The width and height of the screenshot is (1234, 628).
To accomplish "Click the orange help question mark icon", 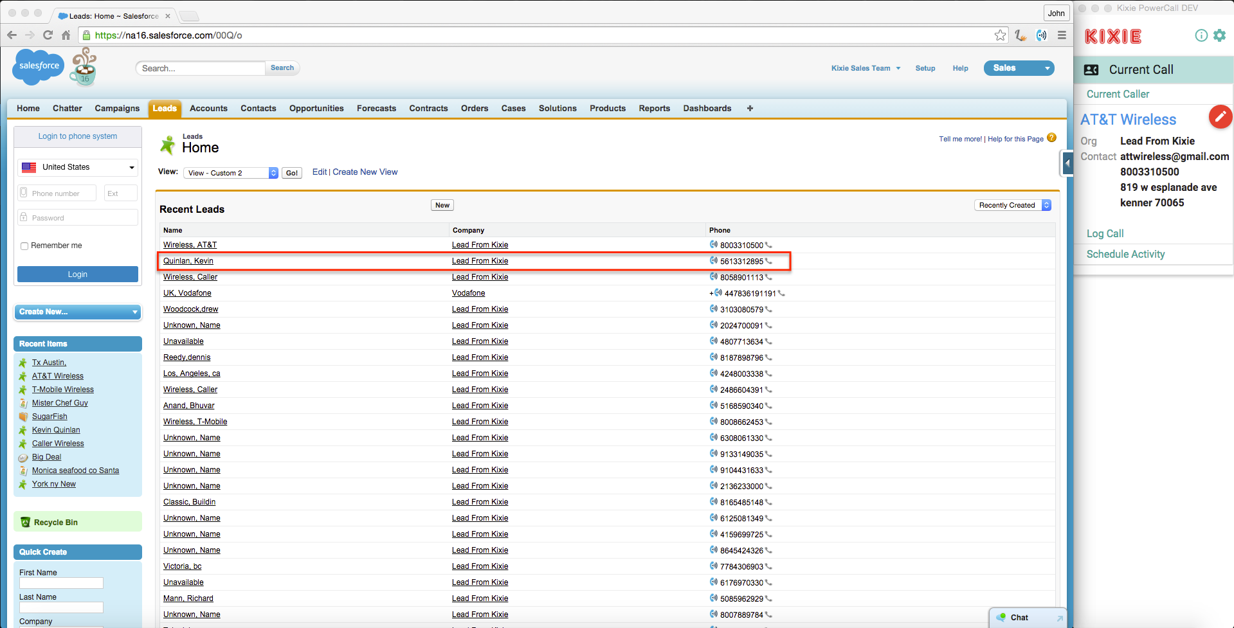I will [1051, 138].
